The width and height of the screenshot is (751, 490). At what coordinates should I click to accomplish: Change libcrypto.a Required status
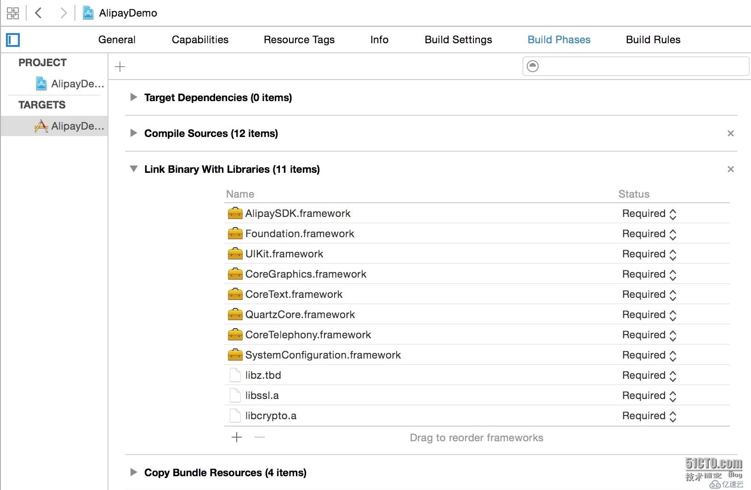click(649, 416)
